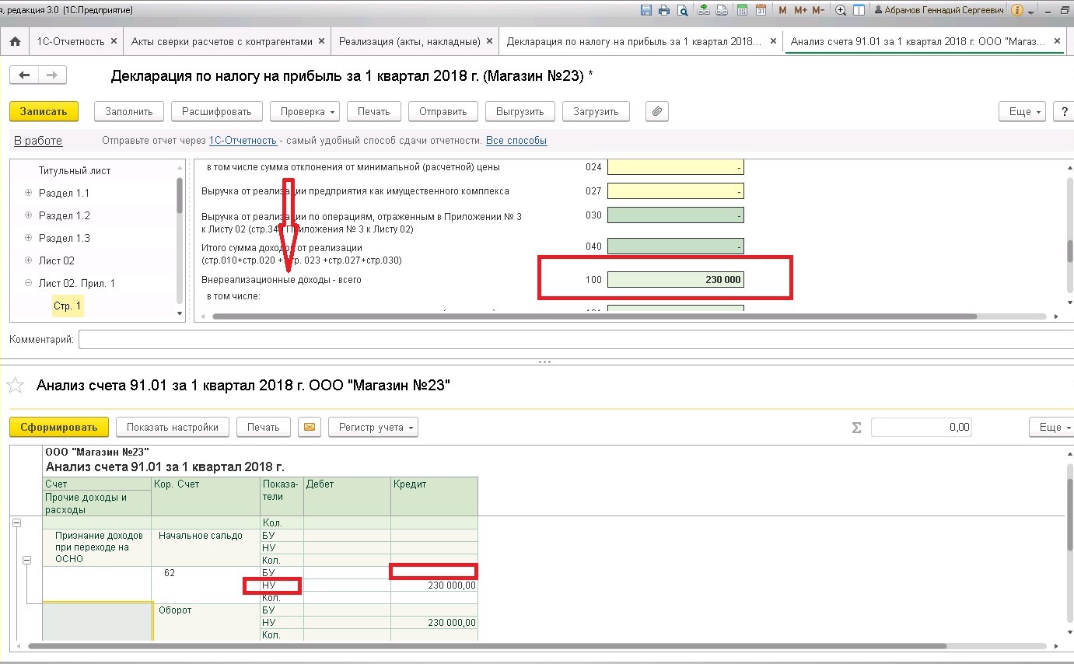The height and width of the screenshot is (664, 1074).
Task: Click the zoom magnifier plus icon
Action: point(841,11)
